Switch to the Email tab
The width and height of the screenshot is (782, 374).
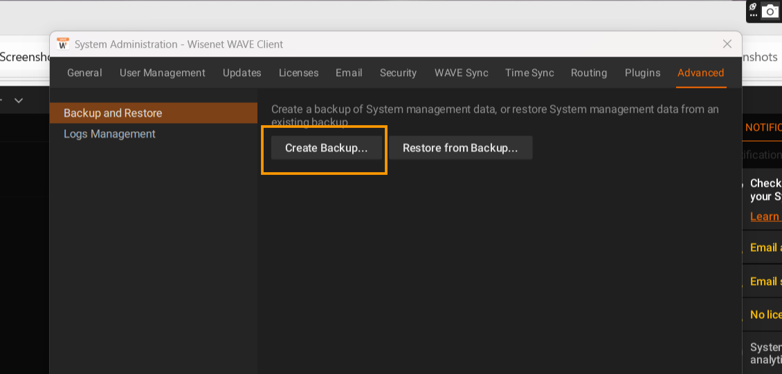349,73
